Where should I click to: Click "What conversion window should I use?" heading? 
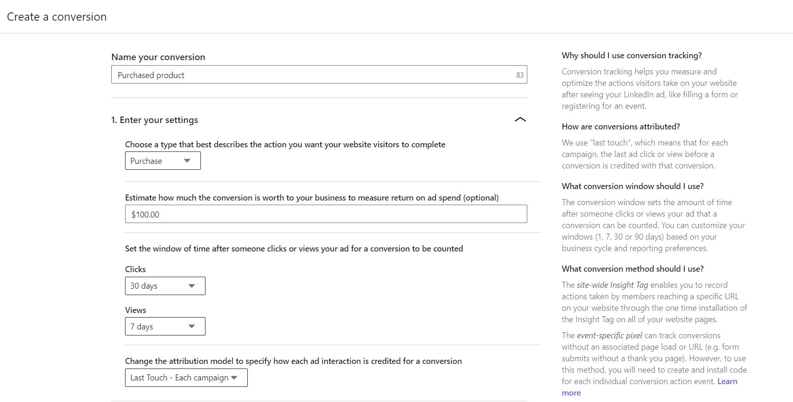(x=633, y=186)
